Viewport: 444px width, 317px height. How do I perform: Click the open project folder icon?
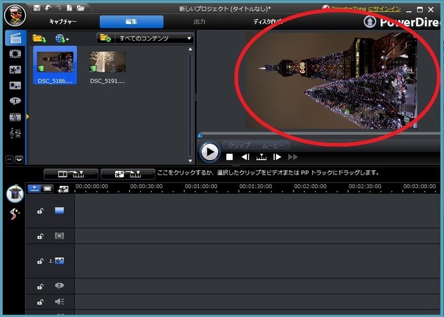tap(80, 8)
